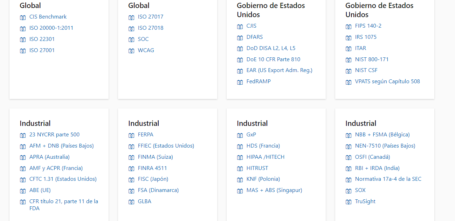The height and width of the screenshot is (221, 455).
Task: Open the KNF (Polonia) link
Action: pyautogui.click(x=263, y=179)
